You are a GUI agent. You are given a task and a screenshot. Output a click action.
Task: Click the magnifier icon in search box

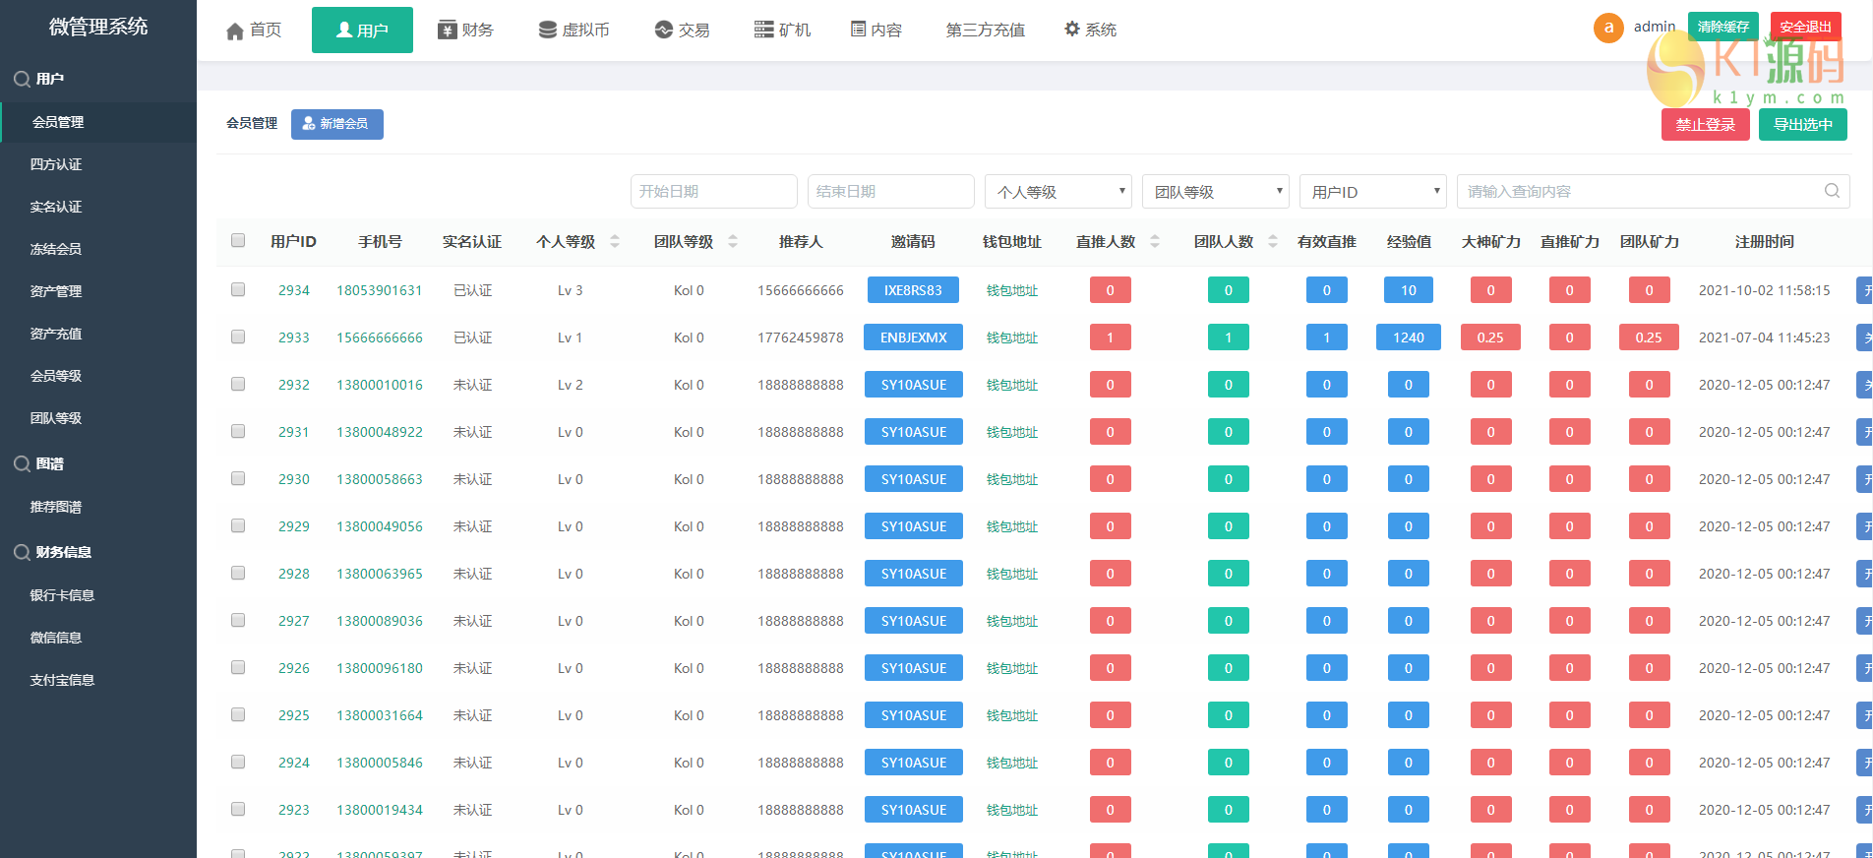coord(1832,191)
